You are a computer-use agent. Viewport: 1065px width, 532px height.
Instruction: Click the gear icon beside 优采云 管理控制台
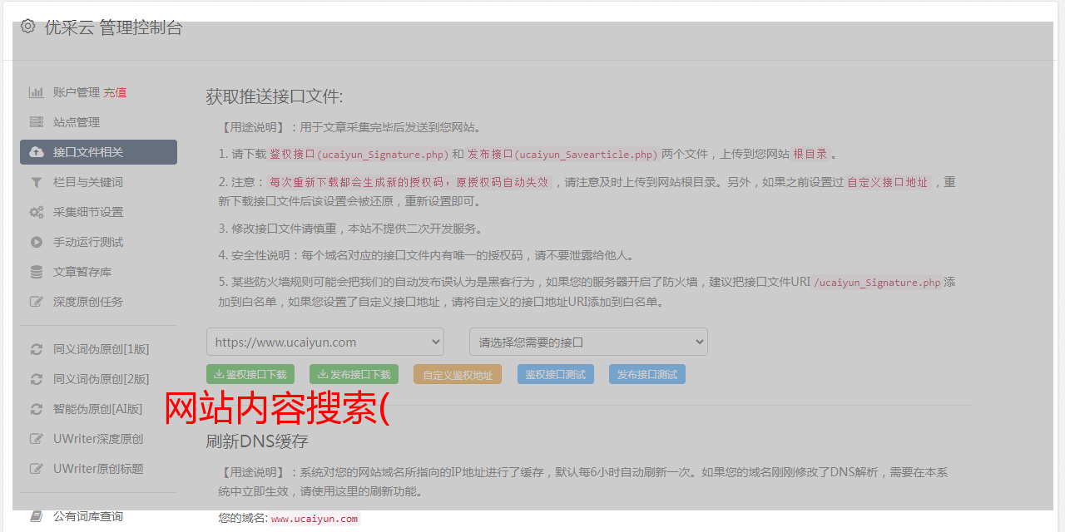(28, 27)
